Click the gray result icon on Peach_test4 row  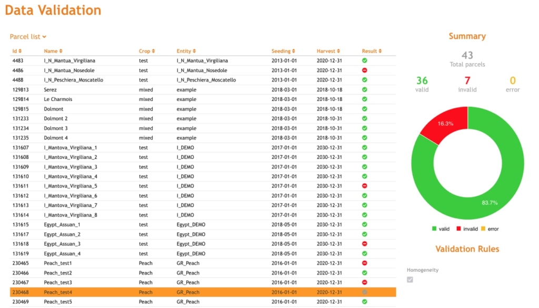(x=365, y=292)
